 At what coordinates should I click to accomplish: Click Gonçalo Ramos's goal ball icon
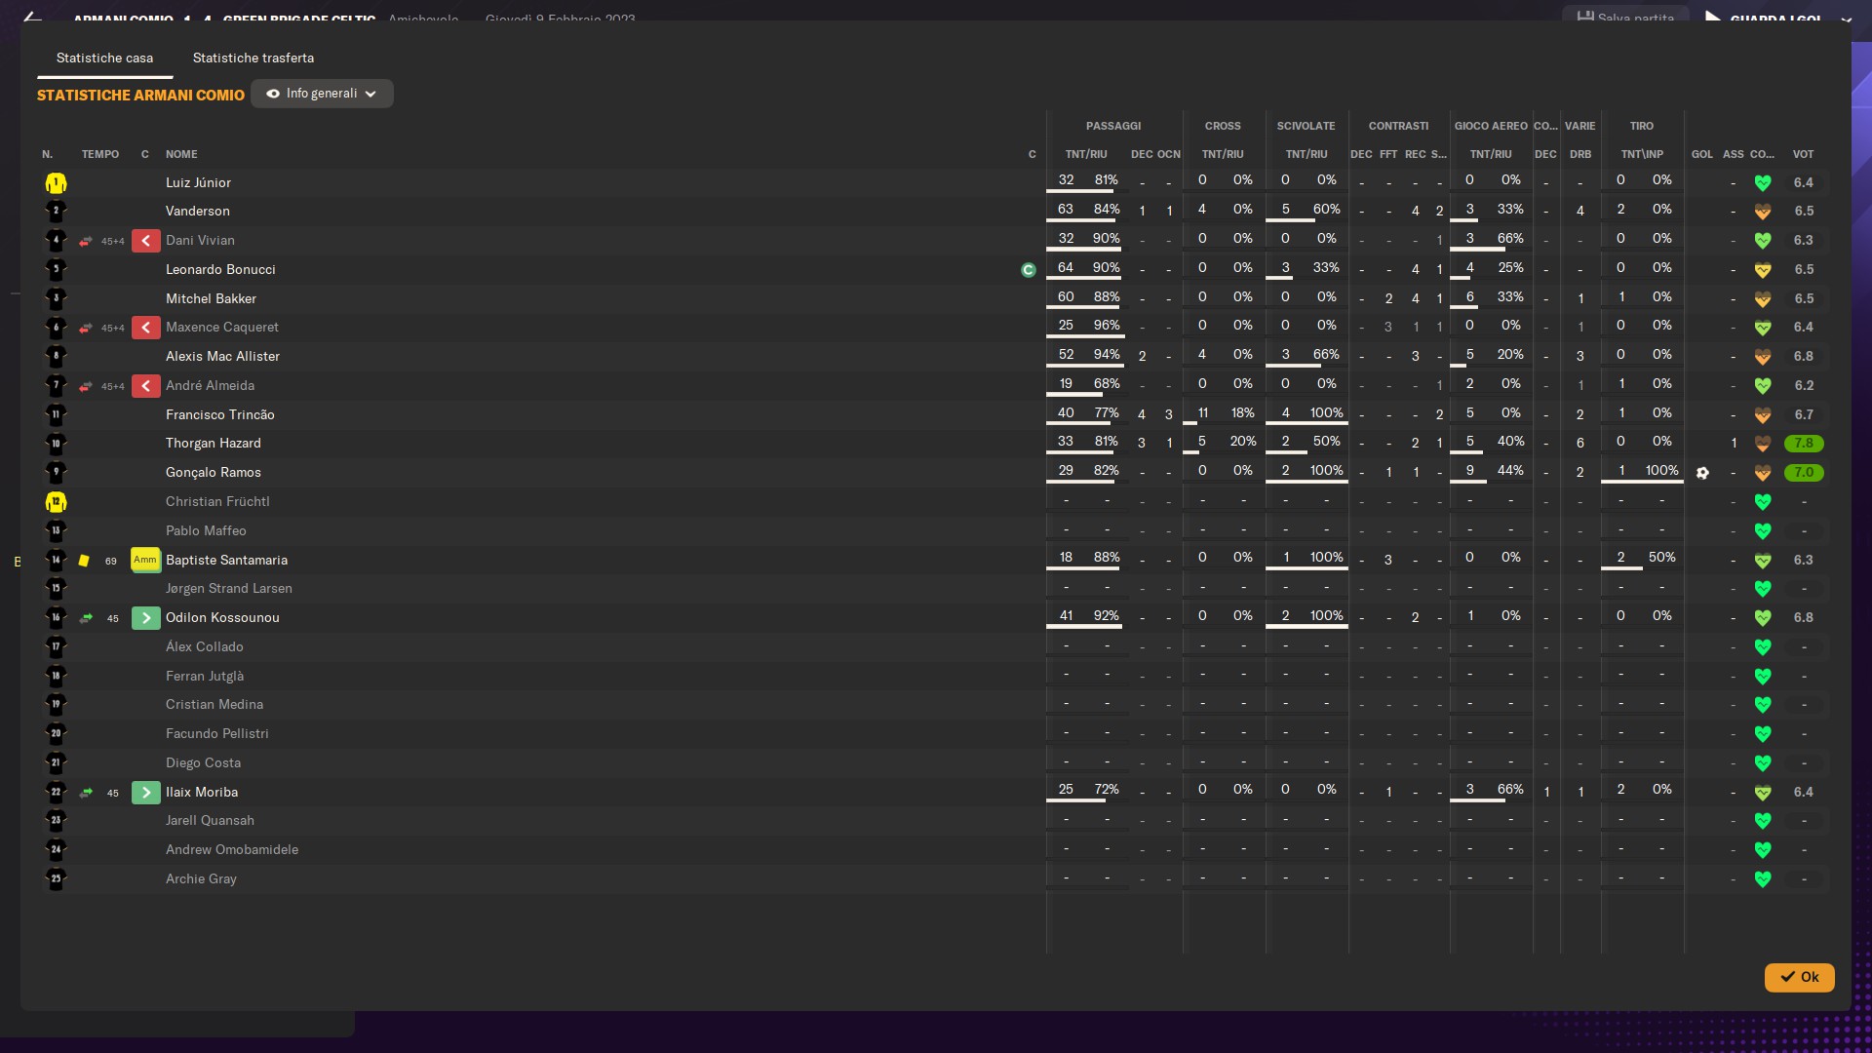pyautogui.click(x=1702, y=473)
